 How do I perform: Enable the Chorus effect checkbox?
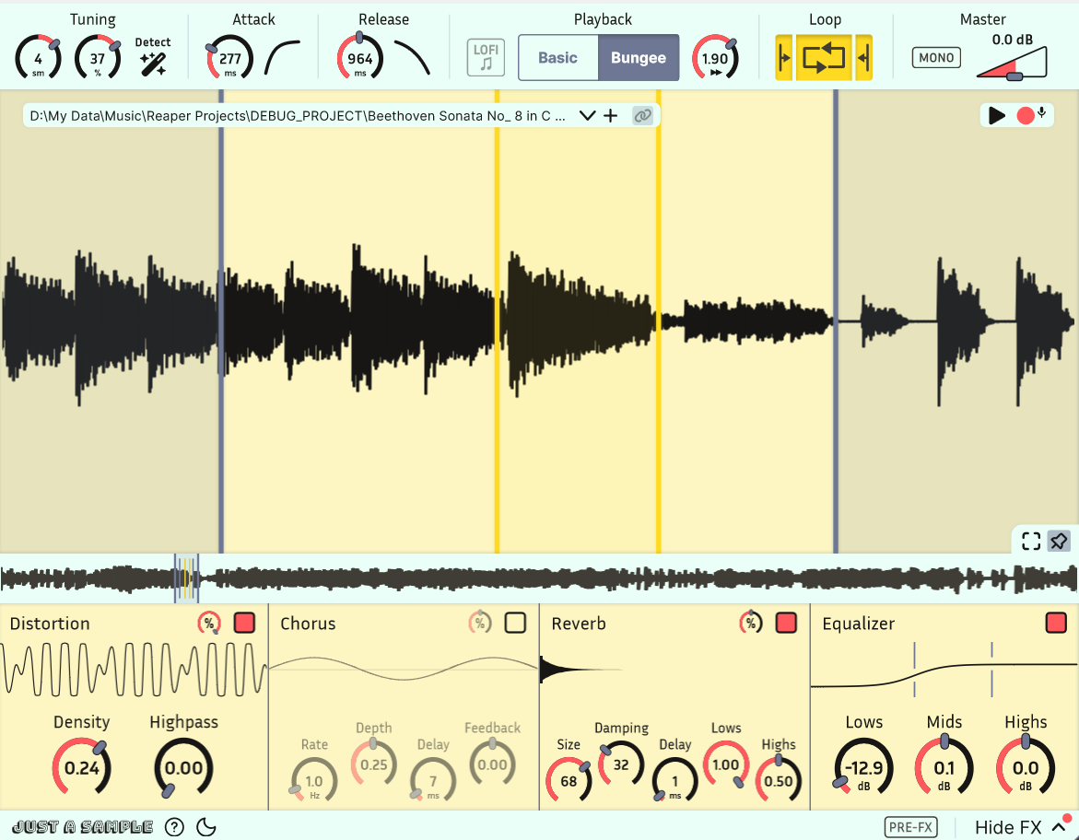(x=515, y=624)
